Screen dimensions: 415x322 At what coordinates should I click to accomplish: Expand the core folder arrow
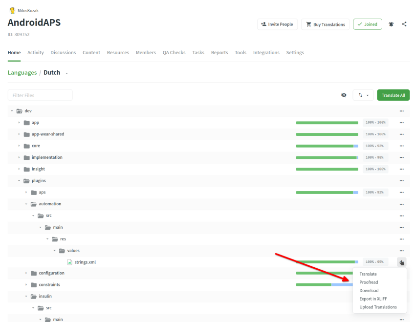(x=19, y=146)
